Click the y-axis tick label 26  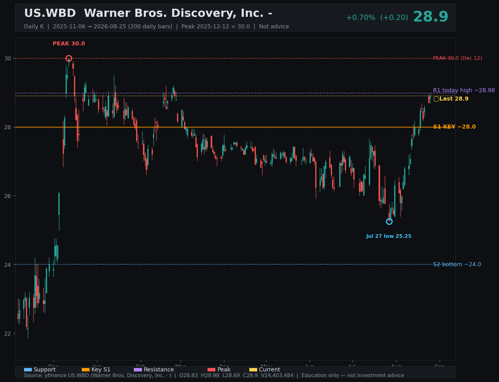tap(8, 196)
